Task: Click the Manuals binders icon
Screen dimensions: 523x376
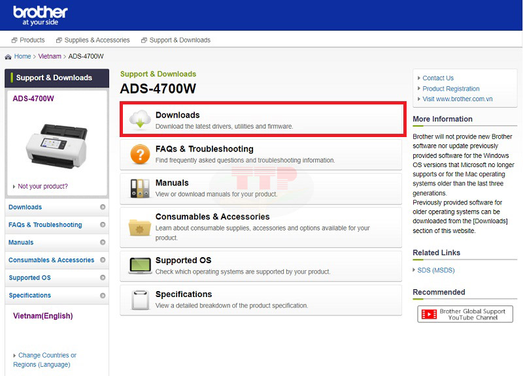Action: click(140, 188)
